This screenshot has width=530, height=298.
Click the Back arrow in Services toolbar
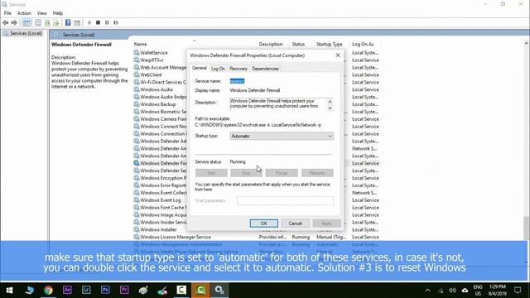pos(6,22)
